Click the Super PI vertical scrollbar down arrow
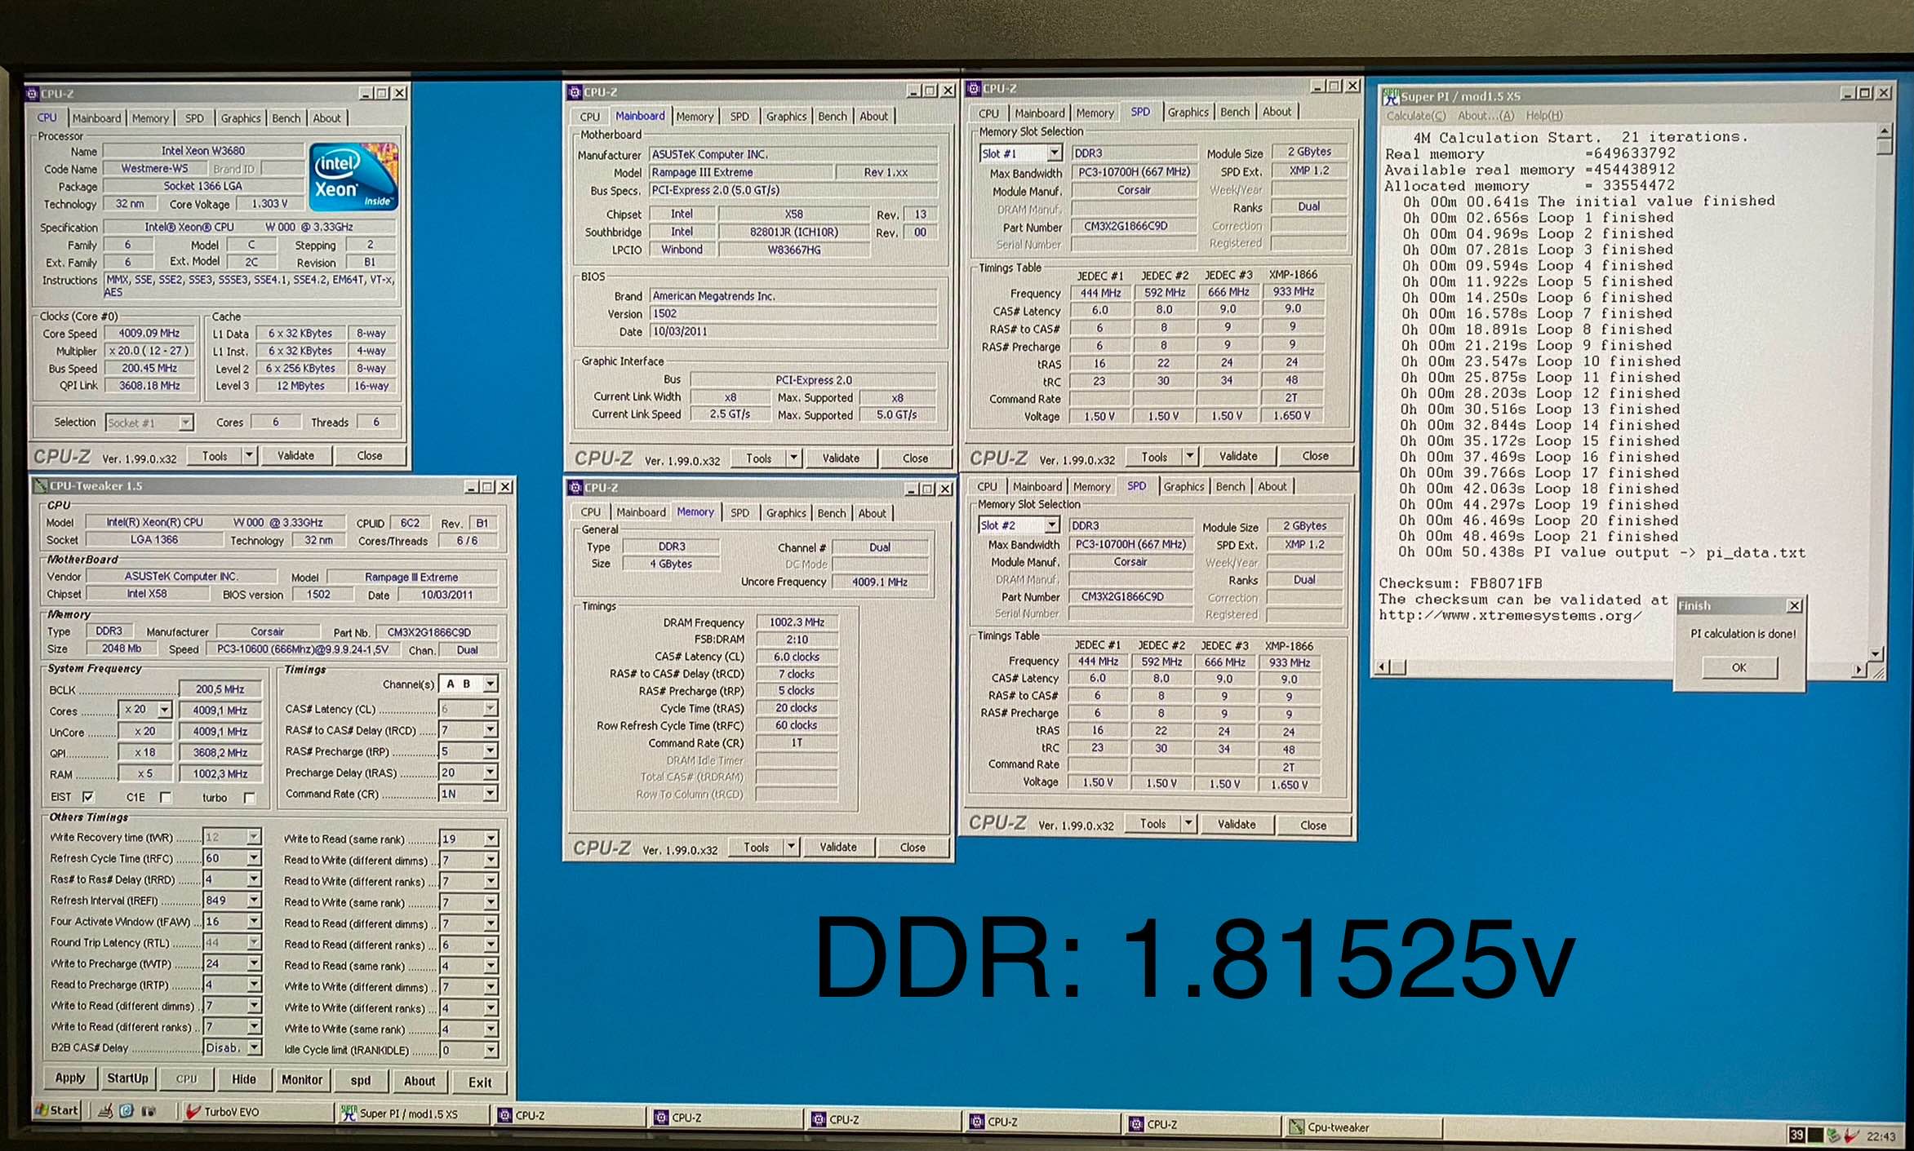 tap(1876, 653)
